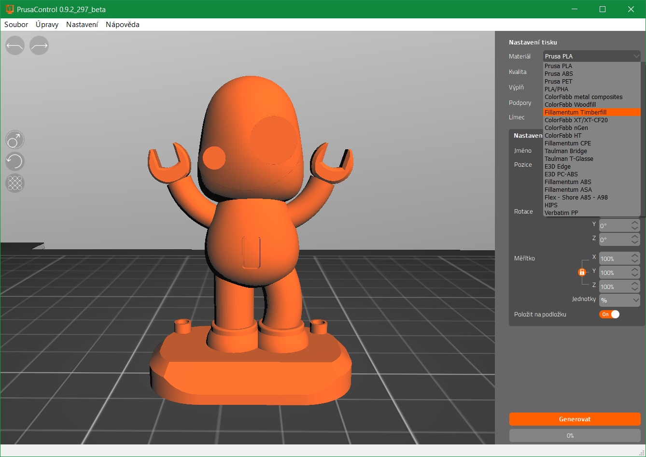Select E3D Edge material
The width and height of the screenshot is (646, 457).
coord(592,167)
